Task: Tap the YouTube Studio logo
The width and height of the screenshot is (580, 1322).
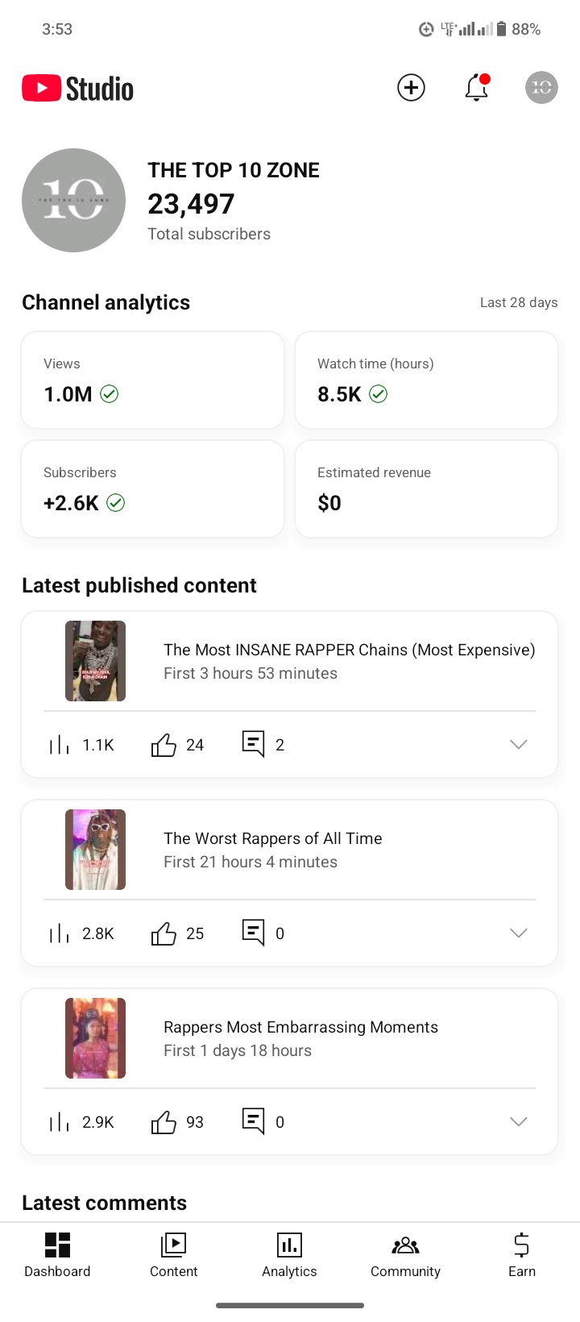Action: [x=78, y=89]
